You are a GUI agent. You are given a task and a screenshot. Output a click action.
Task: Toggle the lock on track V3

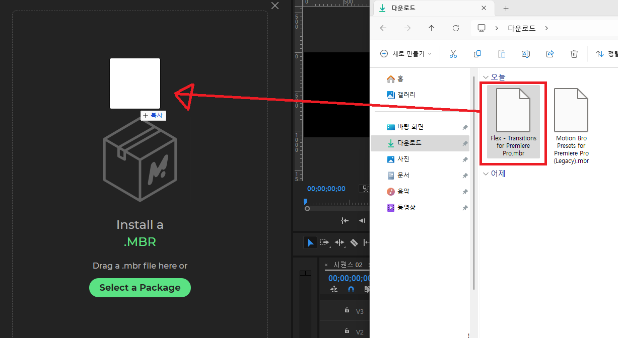coord(347,310)
